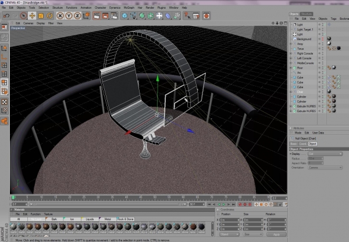Screen dimensions: 349x242
Task: Filter materials by Bark layer
Action: [x=54, y=219]
